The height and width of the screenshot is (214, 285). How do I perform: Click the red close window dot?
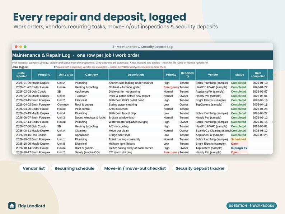(16, 47)
